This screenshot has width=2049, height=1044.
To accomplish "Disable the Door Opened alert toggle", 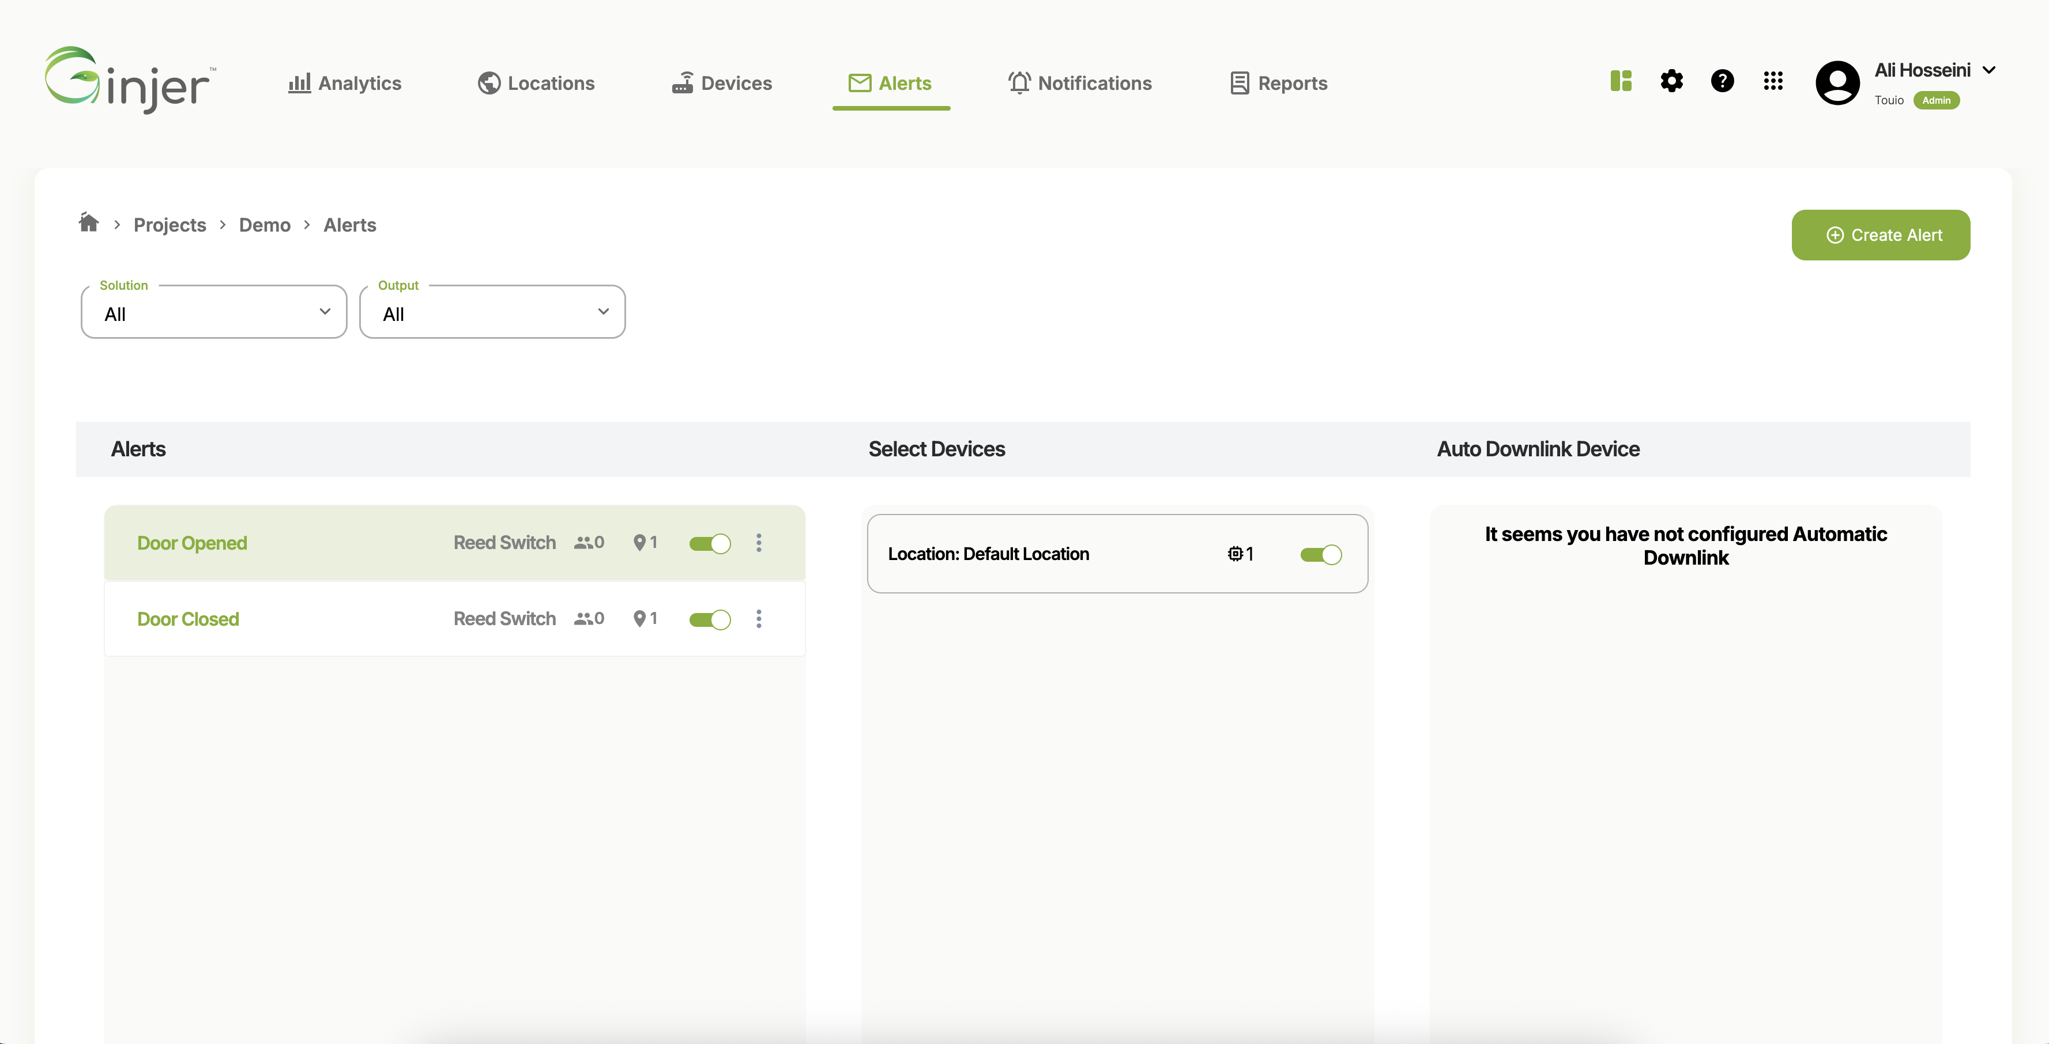I will tap(710, 544).
